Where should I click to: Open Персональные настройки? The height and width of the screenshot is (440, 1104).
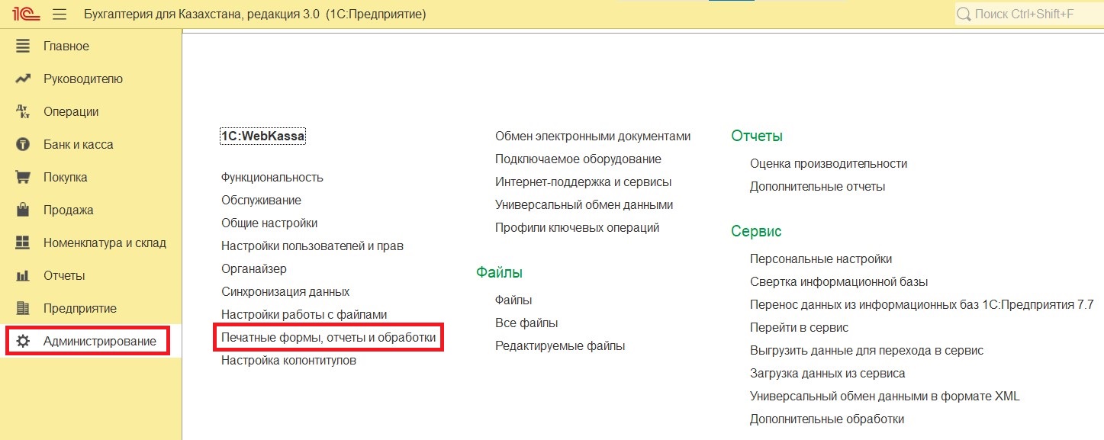pyautogui.click(x=821, y=259)
